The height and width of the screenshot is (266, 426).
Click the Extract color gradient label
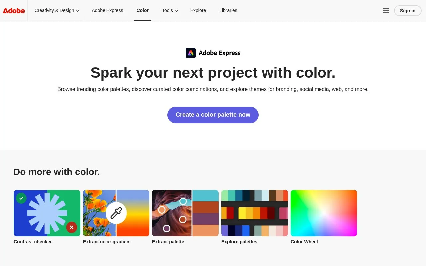coord(107,242)
